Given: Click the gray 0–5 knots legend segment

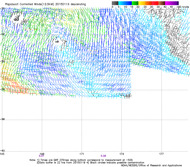Looking at the screenshot, I should 115,3.
